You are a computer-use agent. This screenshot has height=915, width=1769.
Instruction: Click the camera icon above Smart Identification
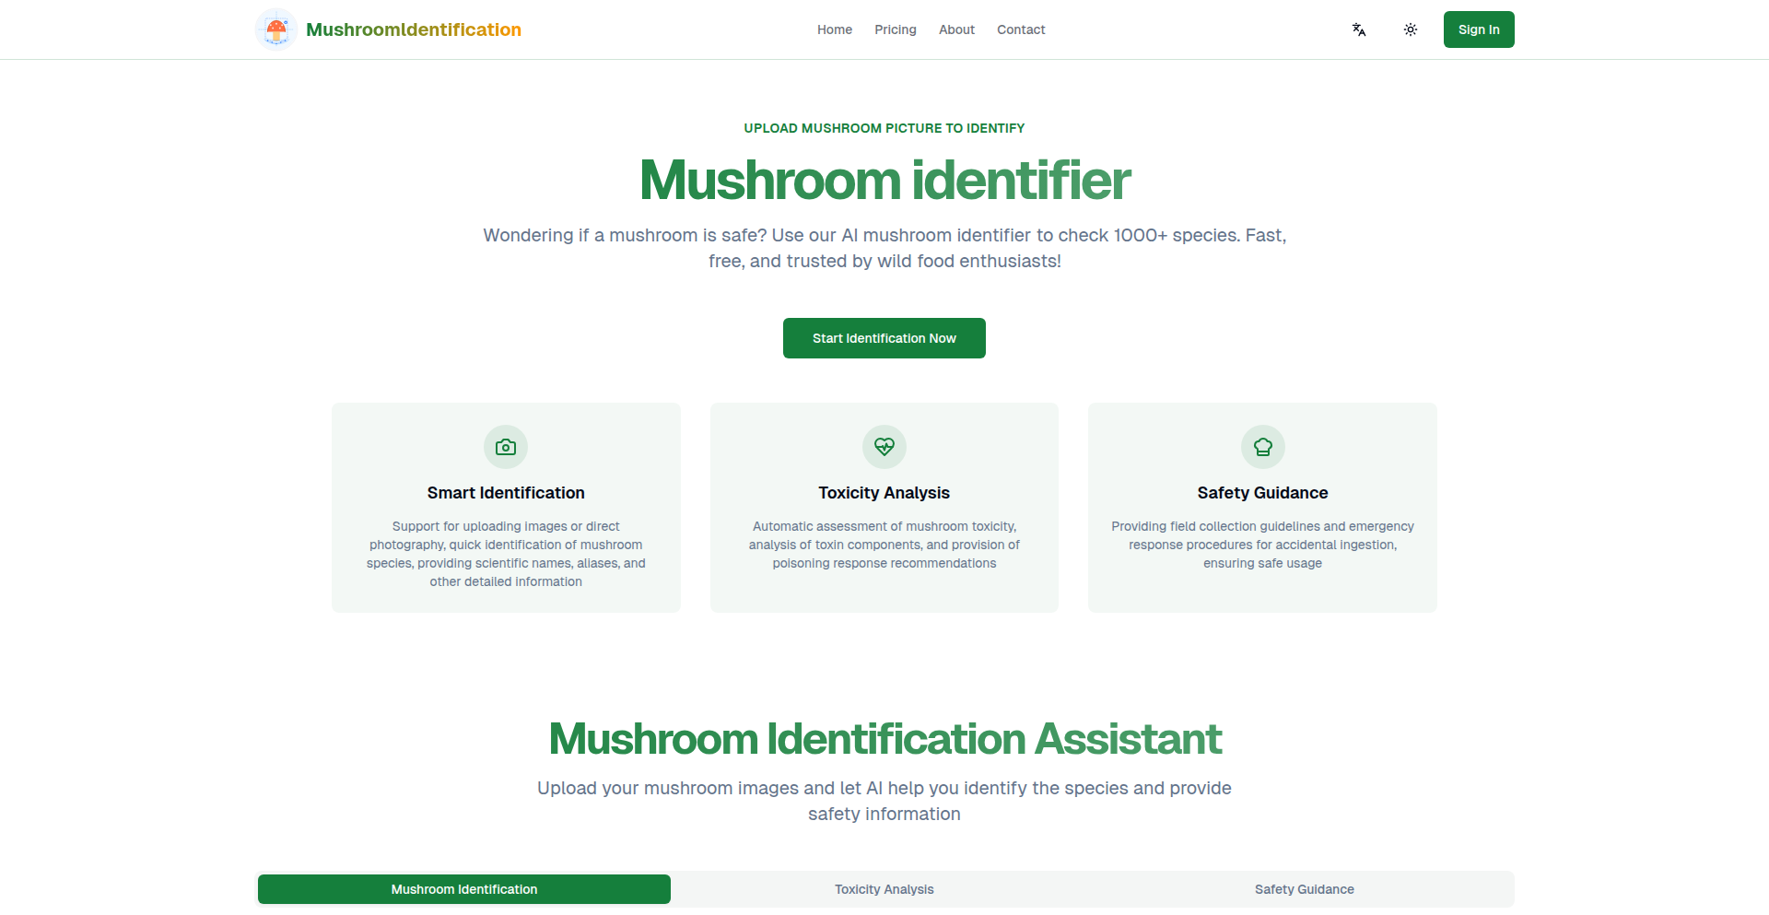pos(505,447)
